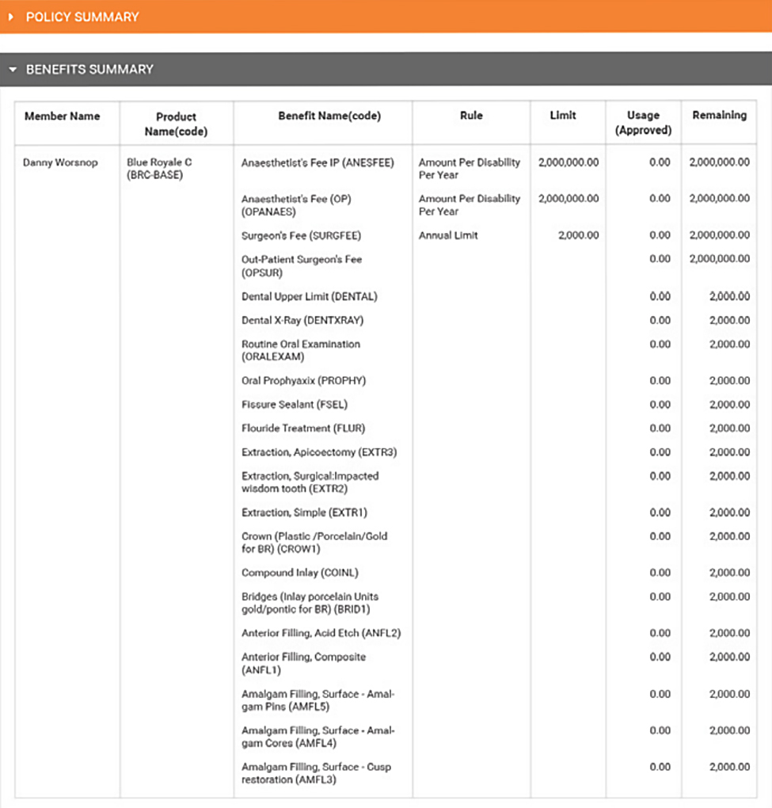The width and height of the screenshot is (772, 808).
Task: Click the Member Name column header
Action: [63, 116]
